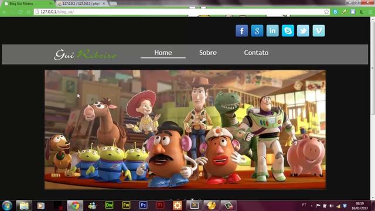
Task: Open the Skype social icon on the page
Action: pos(288,30)
